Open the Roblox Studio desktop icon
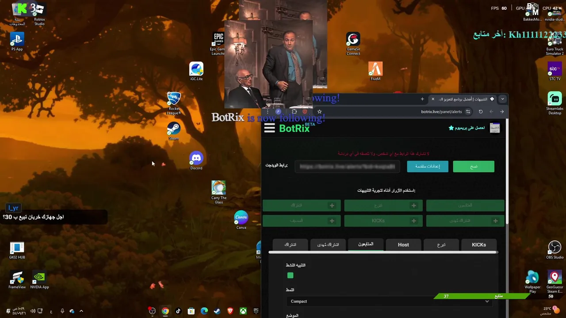The height and width of the screenshot is (318, 566). point(39,14)
